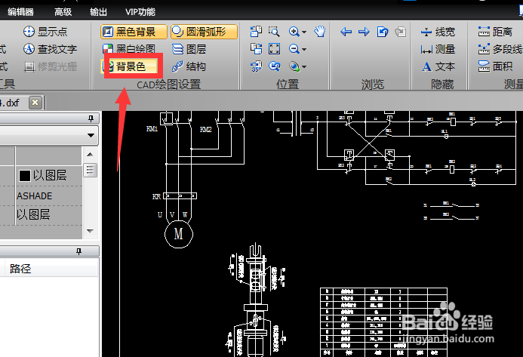The image size is (523, 357).
Task: Click the zoom out magnifier
Action: (294, 49)
